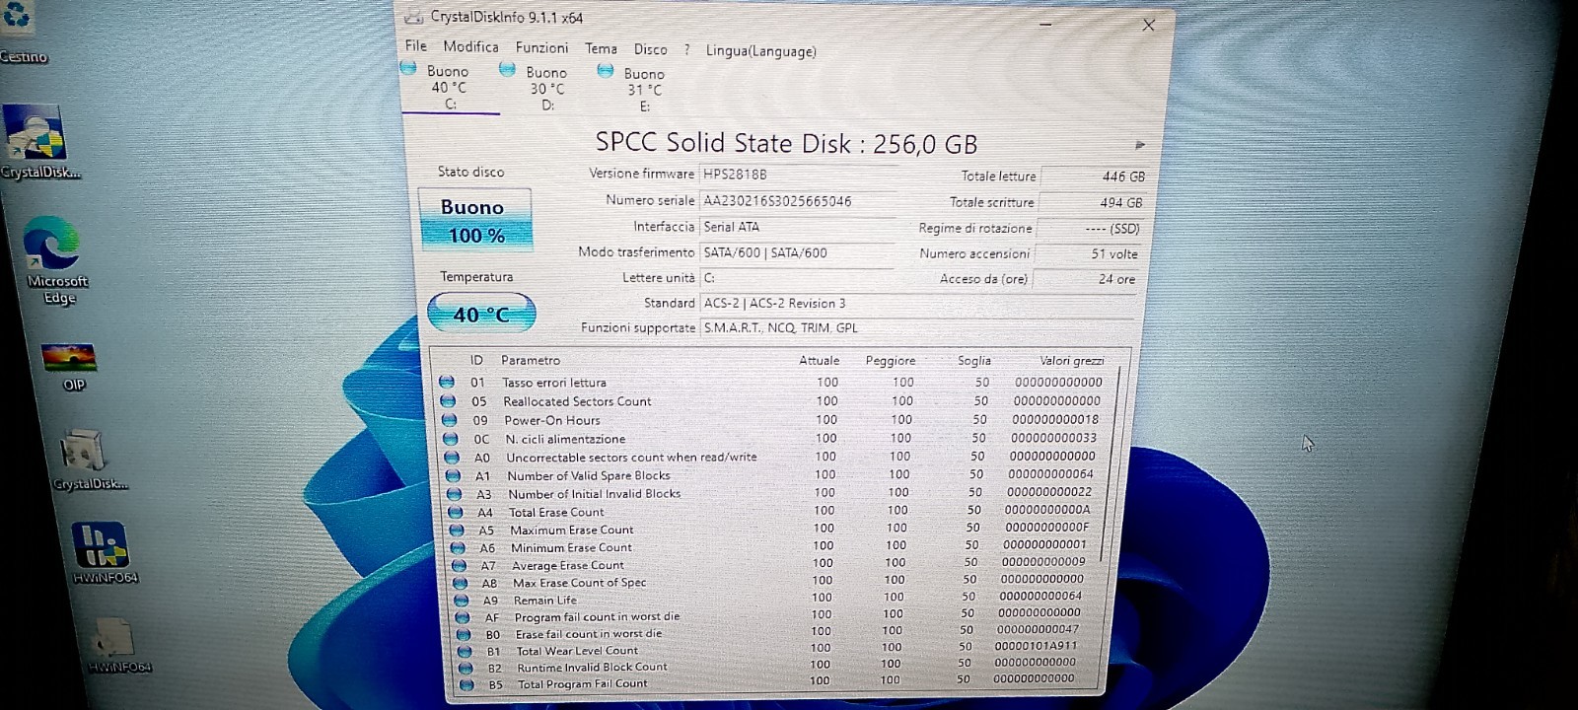Viewport: 1578px width, 710px height.
Task: Click status icon of Program fail count row
Action: (x=462, y=617)
